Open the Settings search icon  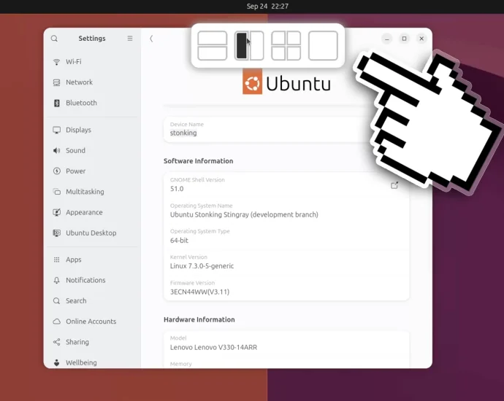[x=54, y=39]
